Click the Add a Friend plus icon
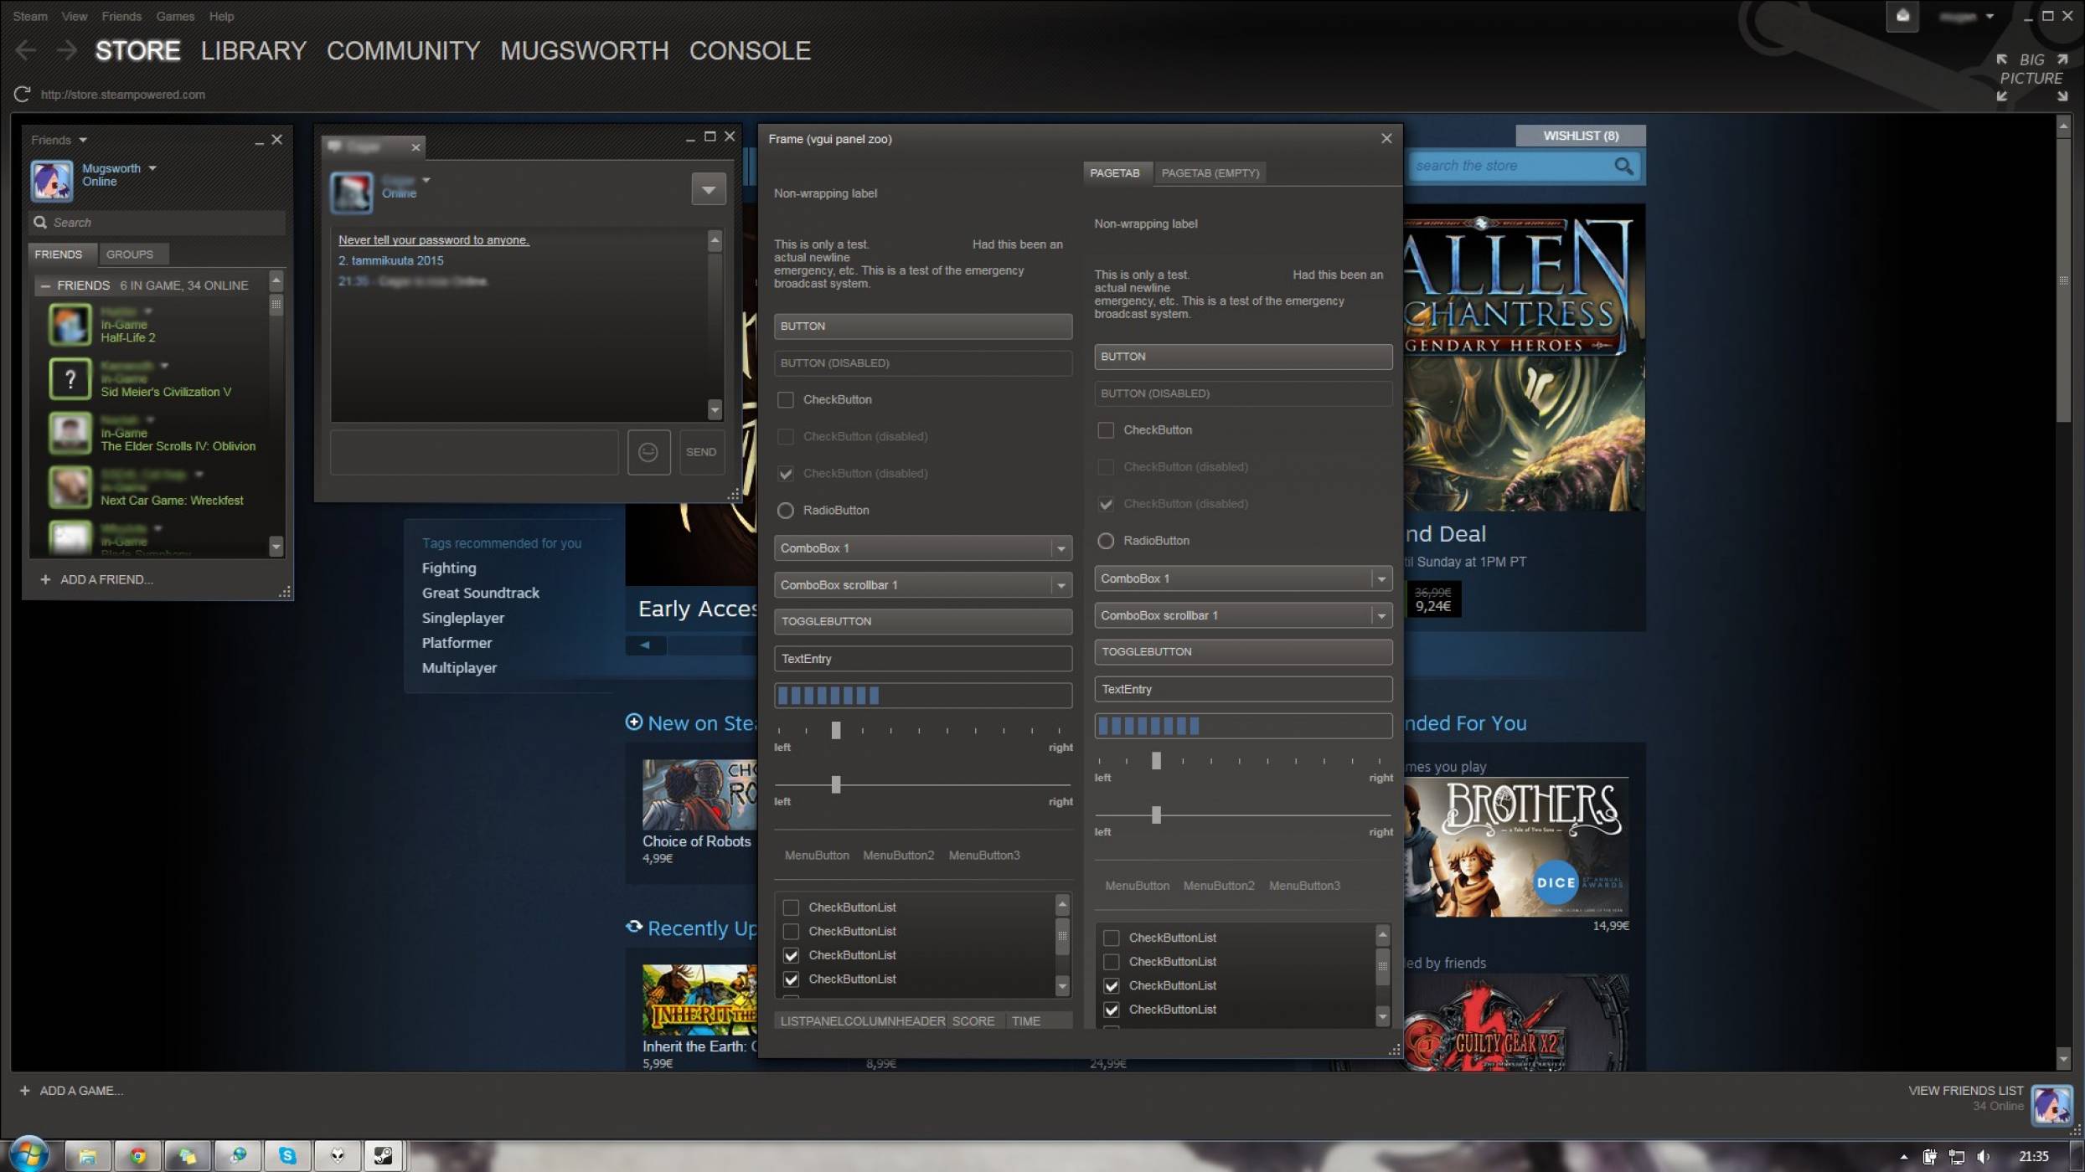The width and height of the screenshot is (2085, 1172). (45, 578)
